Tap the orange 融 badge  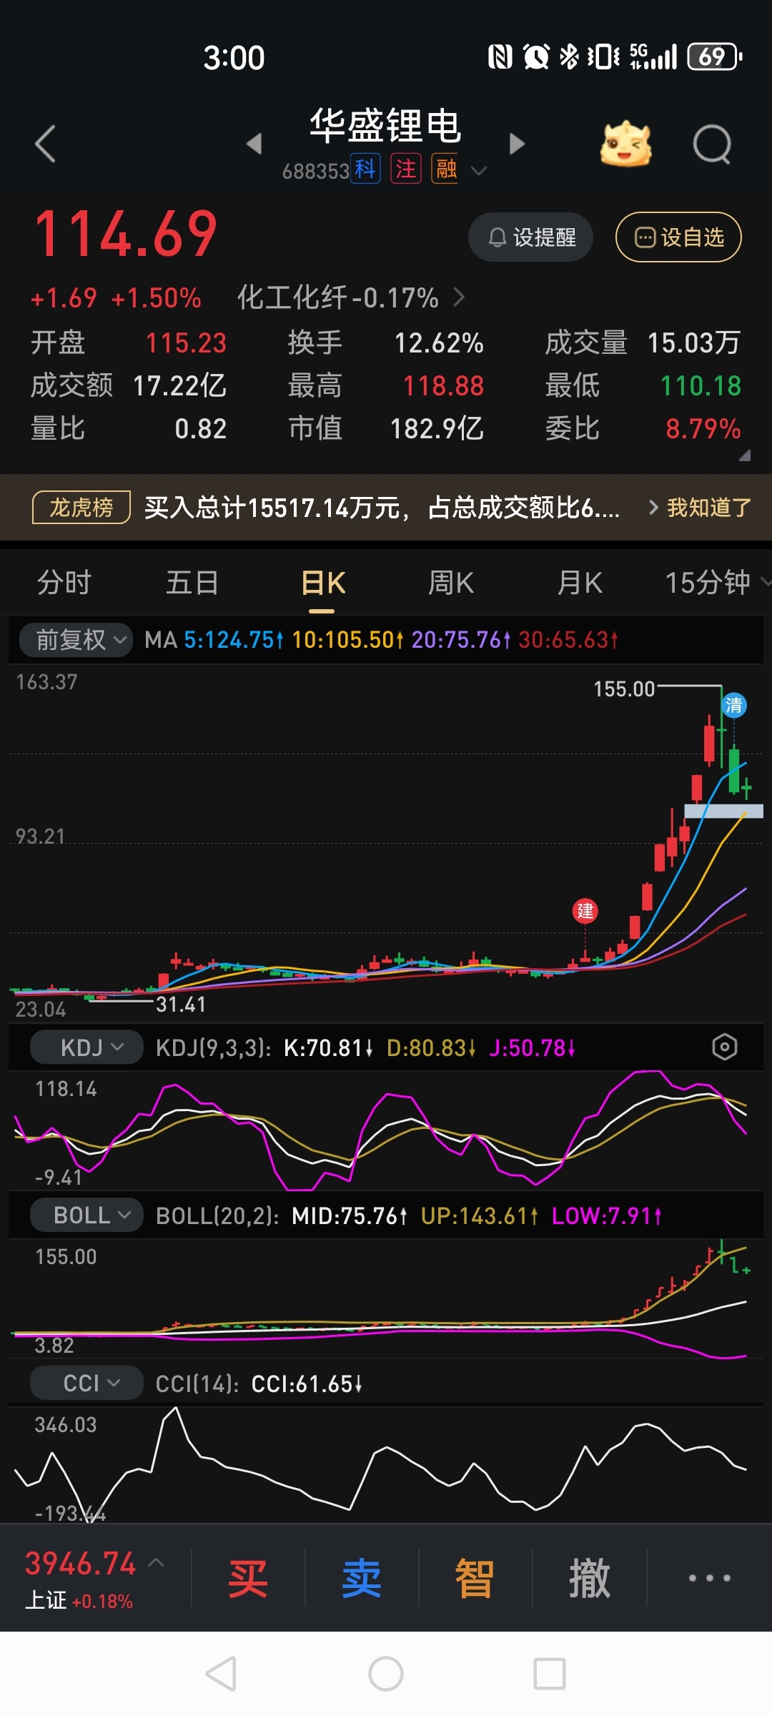[x=446, y=169]
